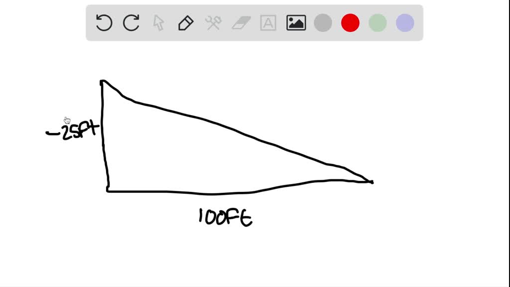The width and height of the screenshot is (510, 287).
Task: Undo the last drawing stroke
Action: [104, 23]
